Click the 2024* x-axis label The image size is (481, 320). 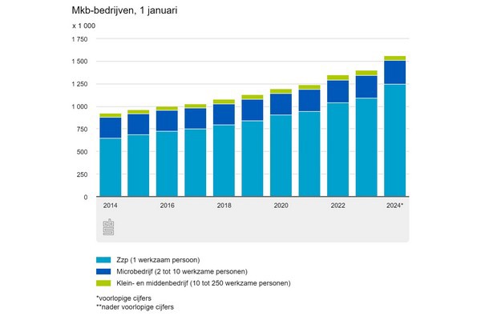point(394,206)
